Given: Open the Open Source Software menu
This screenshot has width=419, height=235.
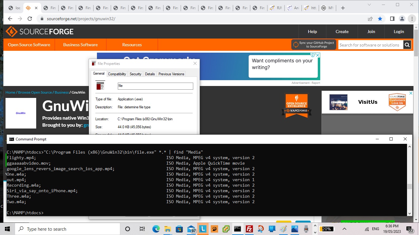Looking at the screenshot, I should (x=29, y=45).
